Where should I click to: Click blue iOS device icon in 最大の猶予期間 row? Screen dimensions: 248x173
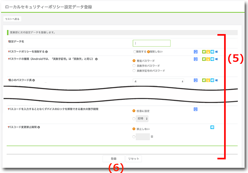[x=196, y=109]
